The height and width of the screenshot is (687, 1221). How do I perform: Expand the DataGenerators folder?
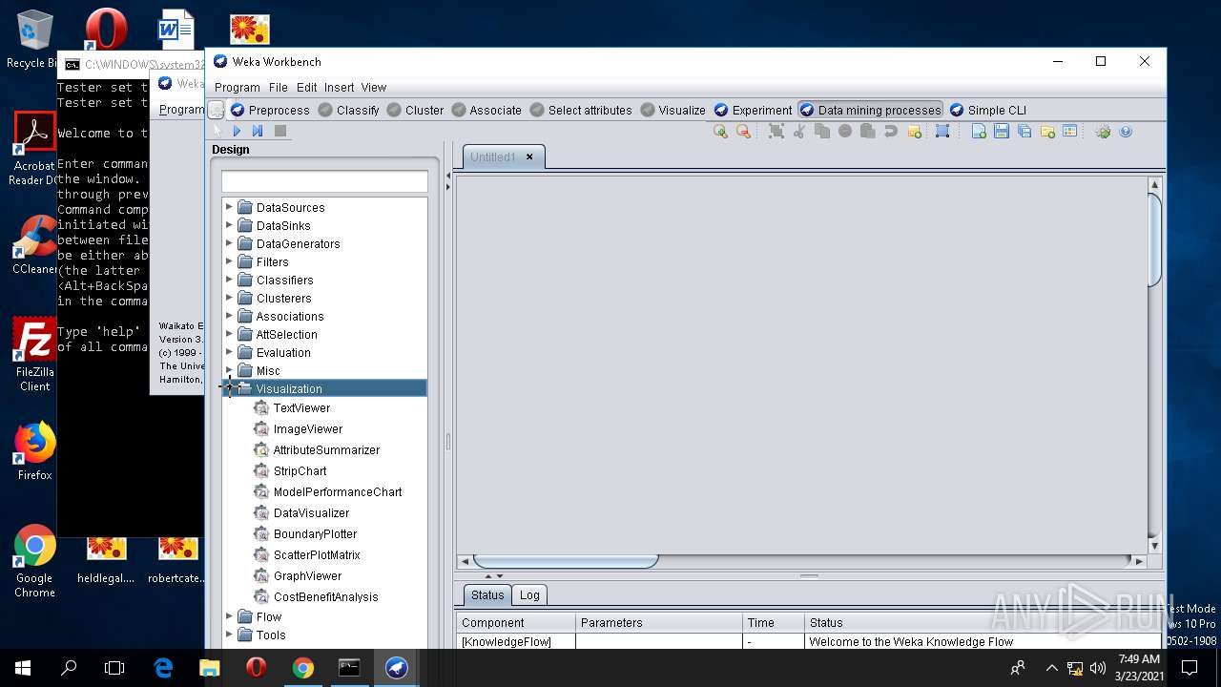pos(229,243)
